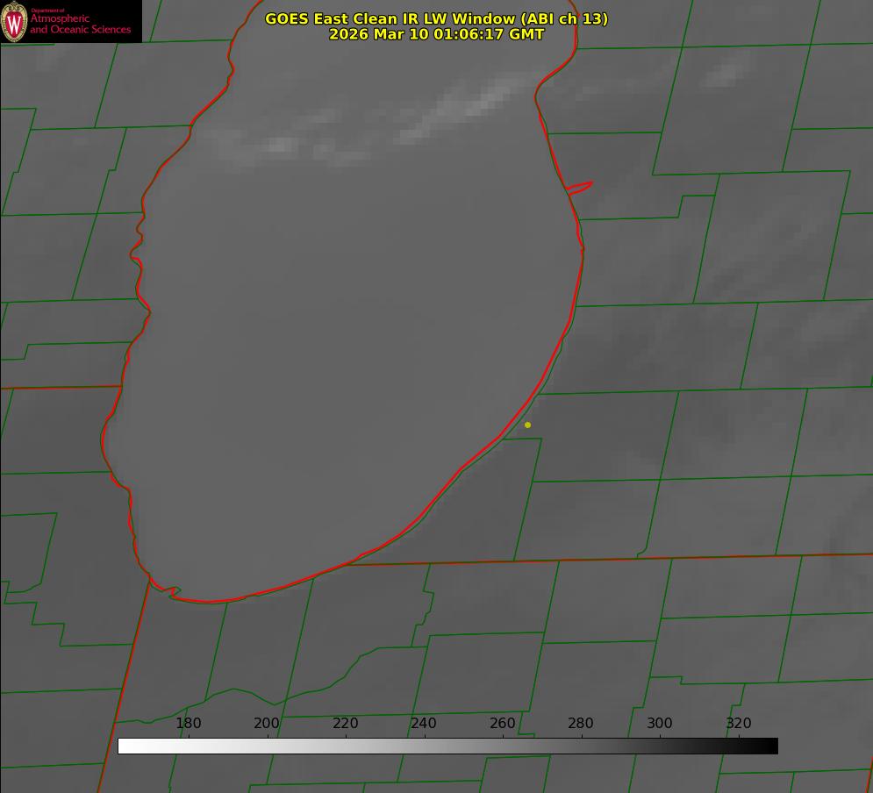Pick the 260 value on the colorbar
Screen dimensions: 873x793
502,724
